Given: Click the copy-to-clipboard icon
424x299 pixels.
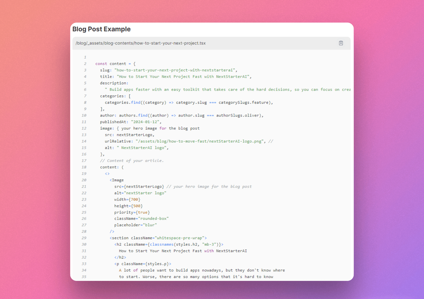Looking at the screenshot, I should pos(341,43).
